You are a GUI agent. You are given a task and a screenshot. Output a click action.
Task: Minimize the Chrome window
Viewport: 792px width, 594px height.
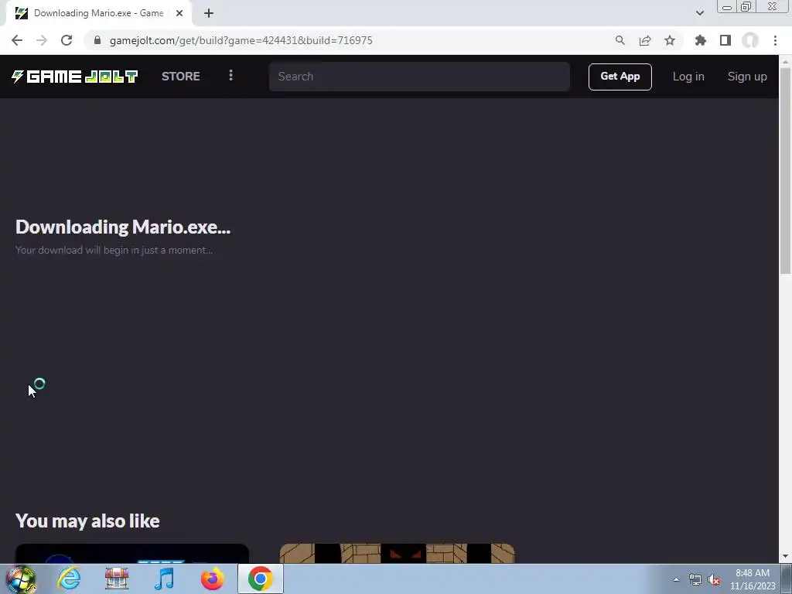(727, 7)
